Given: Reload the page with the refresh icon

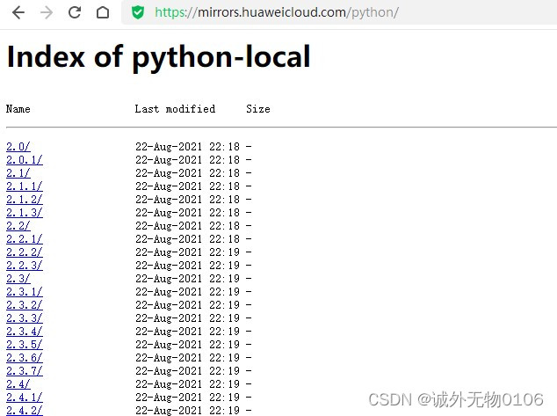Looking at the screenshot, I should click(75, 12).
